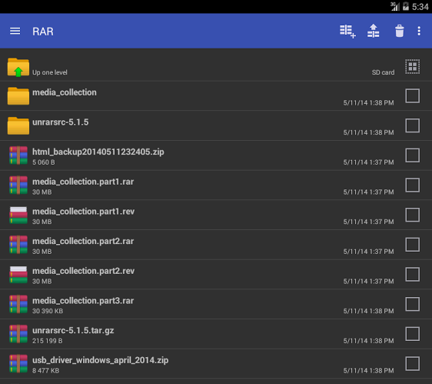
Task: Select unrarsrc-5.1.5.tar.gz checkbox
Action: pos(413,334)
